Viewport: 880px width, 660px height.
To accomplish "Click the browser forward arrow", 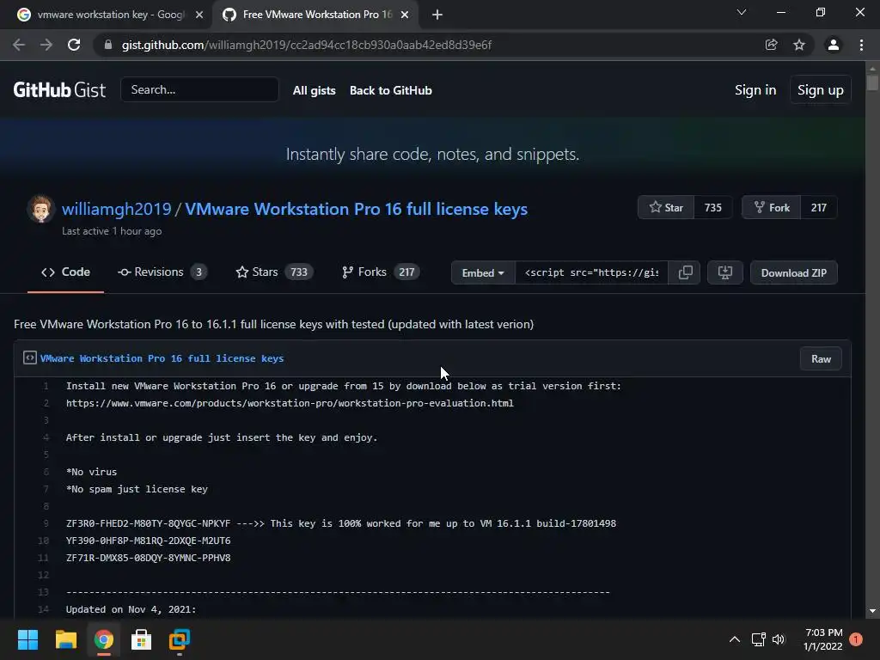I will point(46,45).
